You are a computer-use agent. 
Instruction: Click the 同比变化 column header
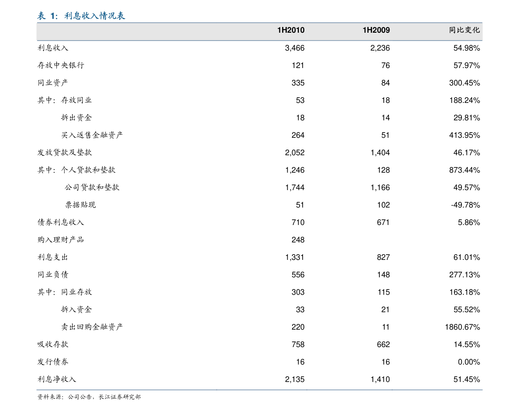pos(464,30)
